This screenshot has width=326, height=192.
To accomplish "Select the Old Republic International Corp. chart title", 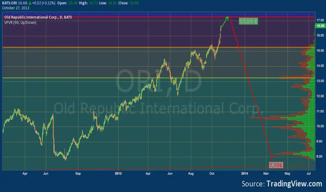I will 38,17.
